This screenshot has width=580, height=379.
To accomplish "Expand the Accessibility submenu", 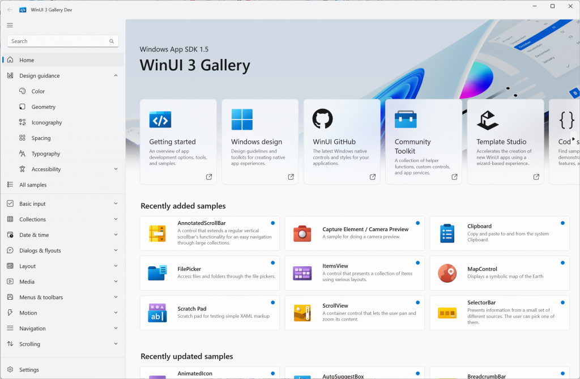I will (116, 169).
